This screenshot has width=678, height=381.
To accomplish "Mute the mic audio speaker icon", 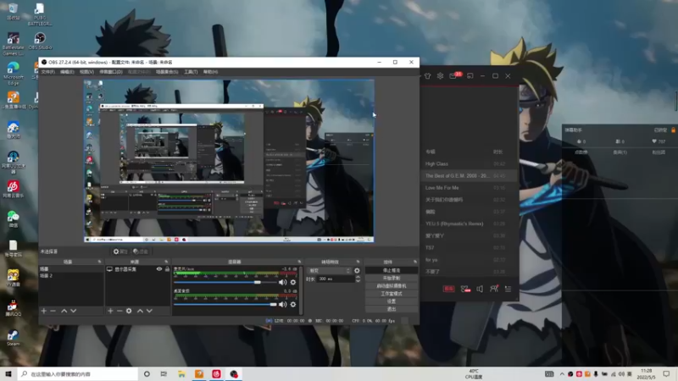I will 283,282.
